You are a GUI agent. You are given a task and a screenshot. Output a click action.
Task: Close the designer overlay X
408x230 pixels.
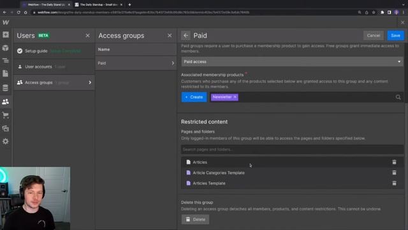pyautogui.click(x=402, y=23)
